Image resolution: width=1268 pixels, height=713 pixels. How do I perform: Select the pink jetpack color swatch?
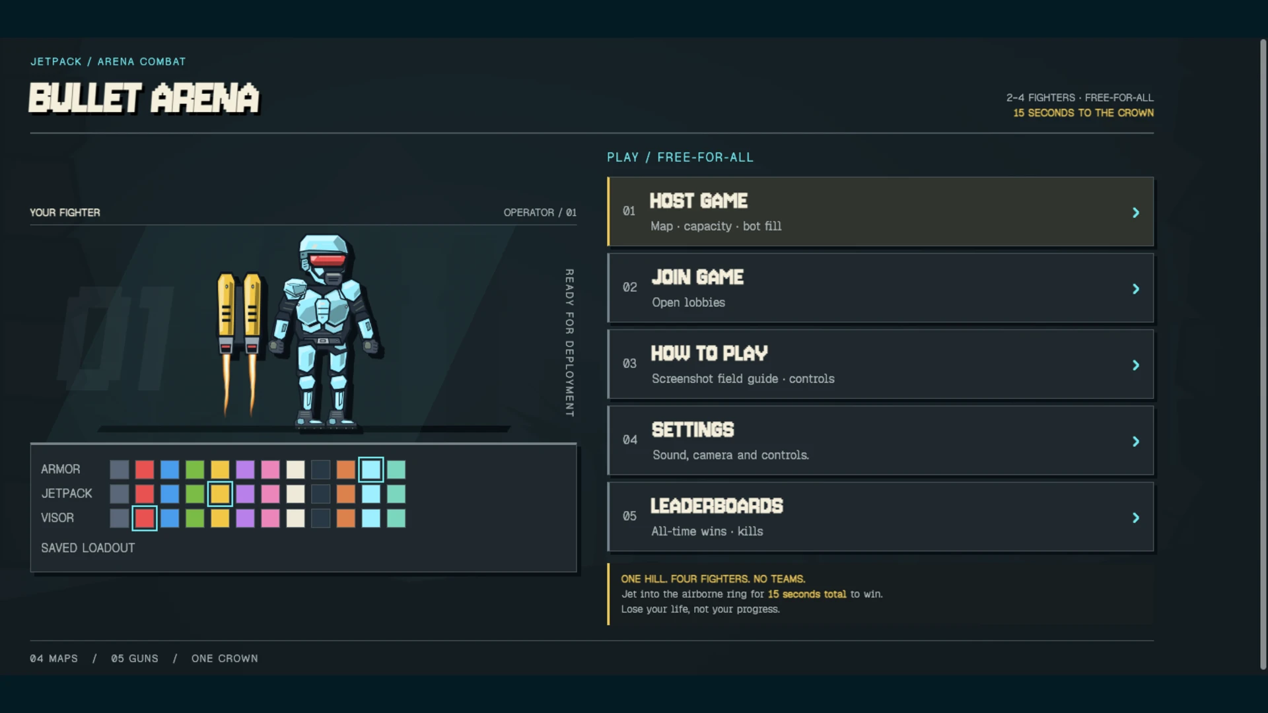270,494
